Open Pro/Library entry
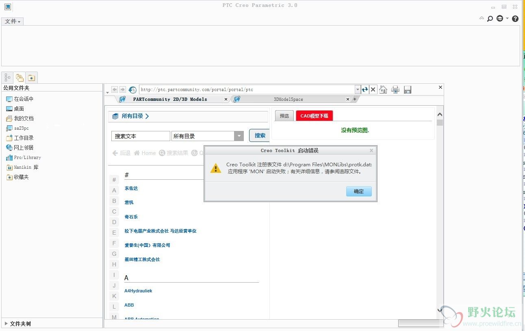 tap(24, 157)
